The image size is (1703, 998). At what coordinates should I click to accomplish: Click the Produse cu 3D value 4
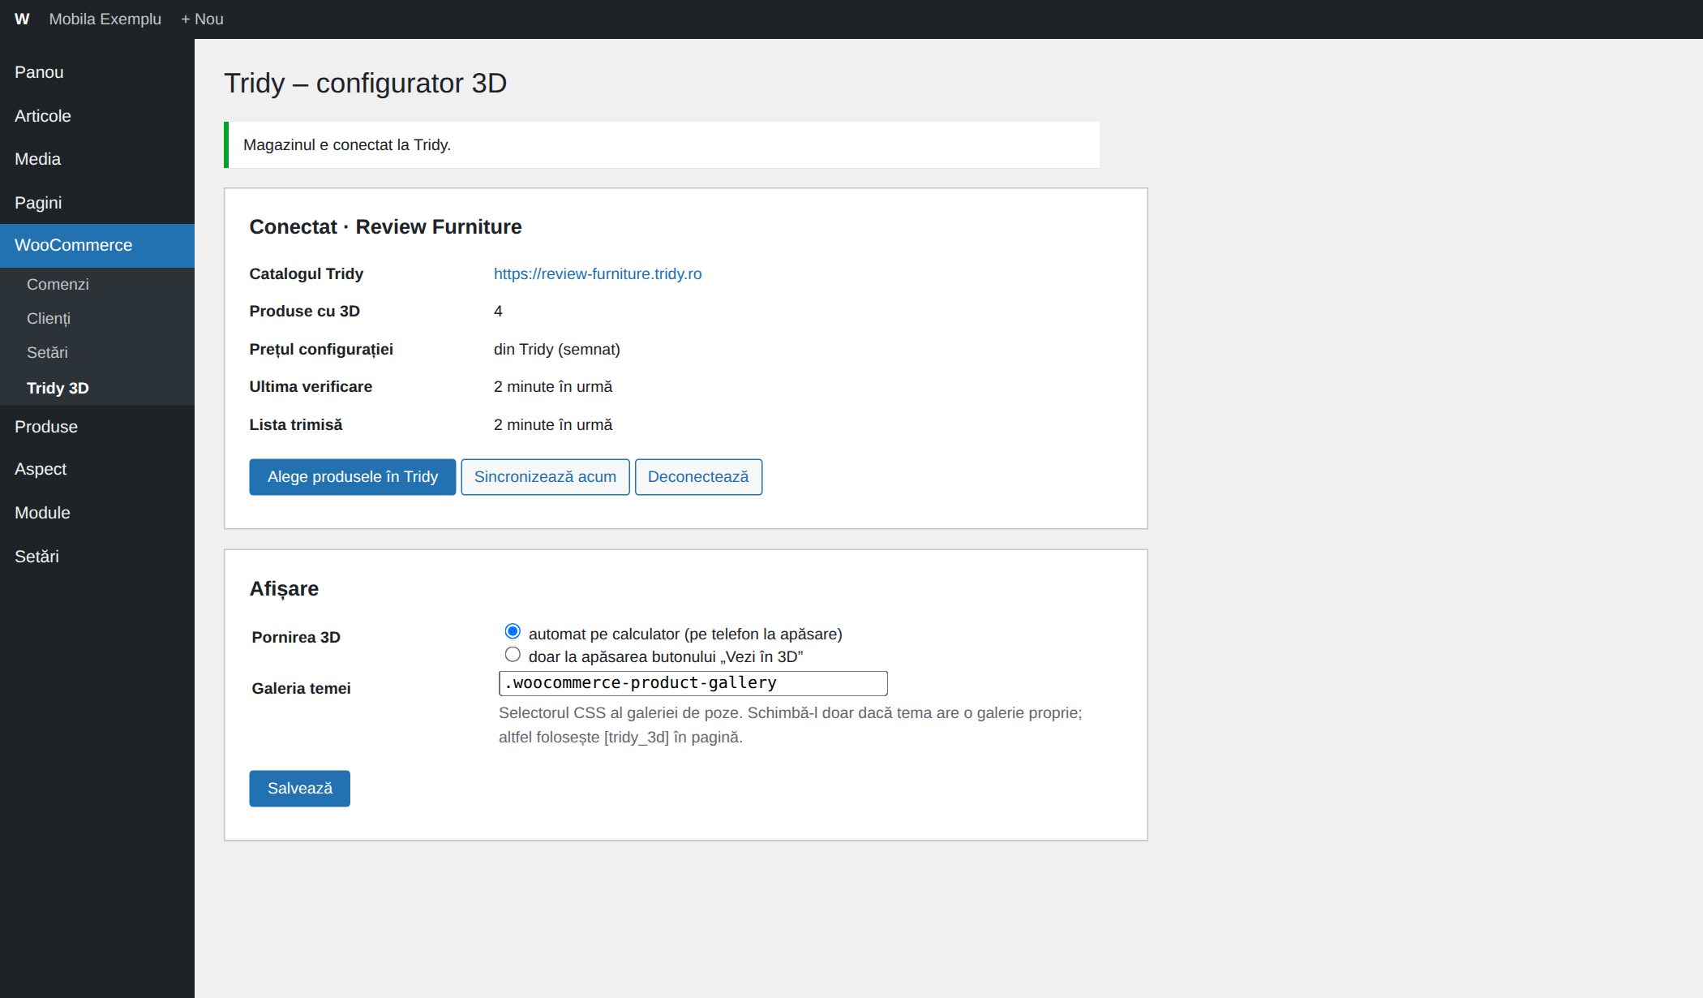click(x=498, y=312)
